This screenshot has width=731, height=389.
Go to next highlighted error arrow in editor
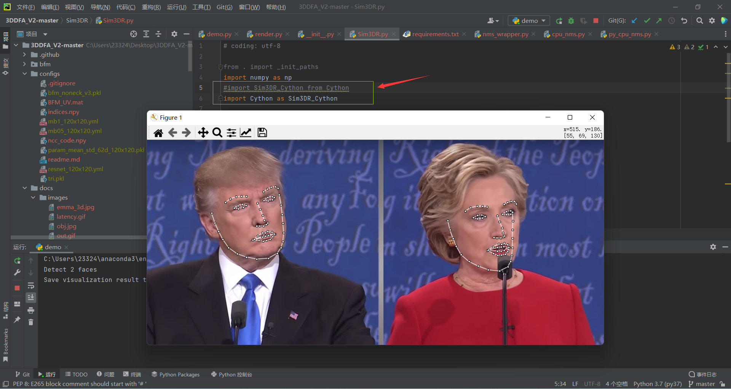tap(725, 47)
